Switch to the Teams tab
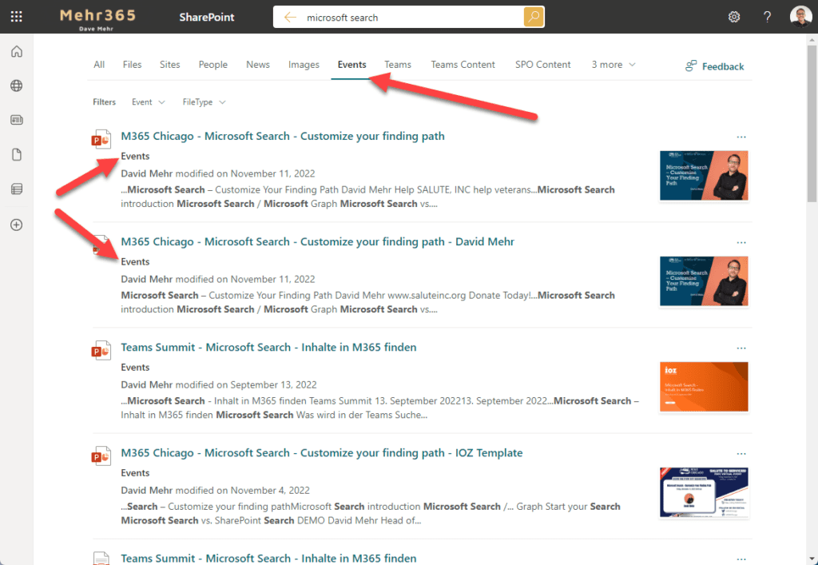Screen dimensions: 818x565 (x=398, y=65)
